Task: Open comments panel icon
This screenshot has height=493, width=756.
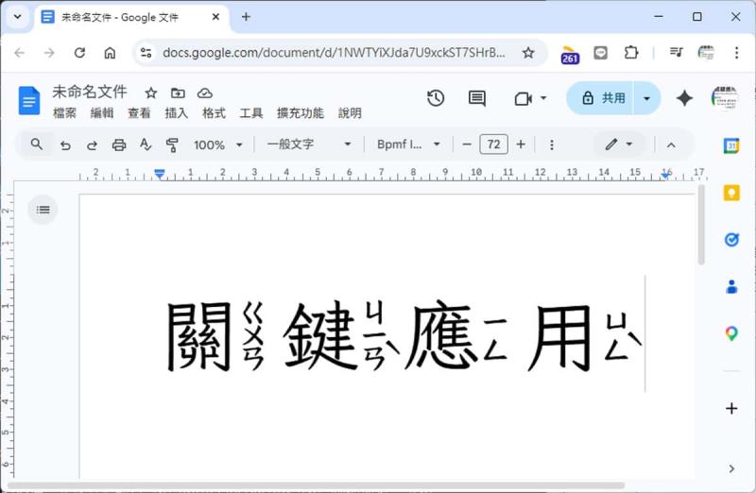Action: click(477, 98)
